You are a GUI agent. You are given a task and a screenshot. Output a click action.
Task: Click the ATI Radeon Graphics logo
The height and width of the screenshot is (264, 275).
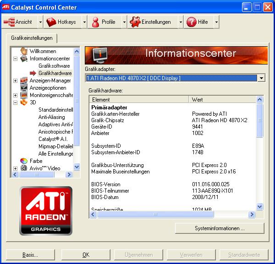click(x=46, y=211)
